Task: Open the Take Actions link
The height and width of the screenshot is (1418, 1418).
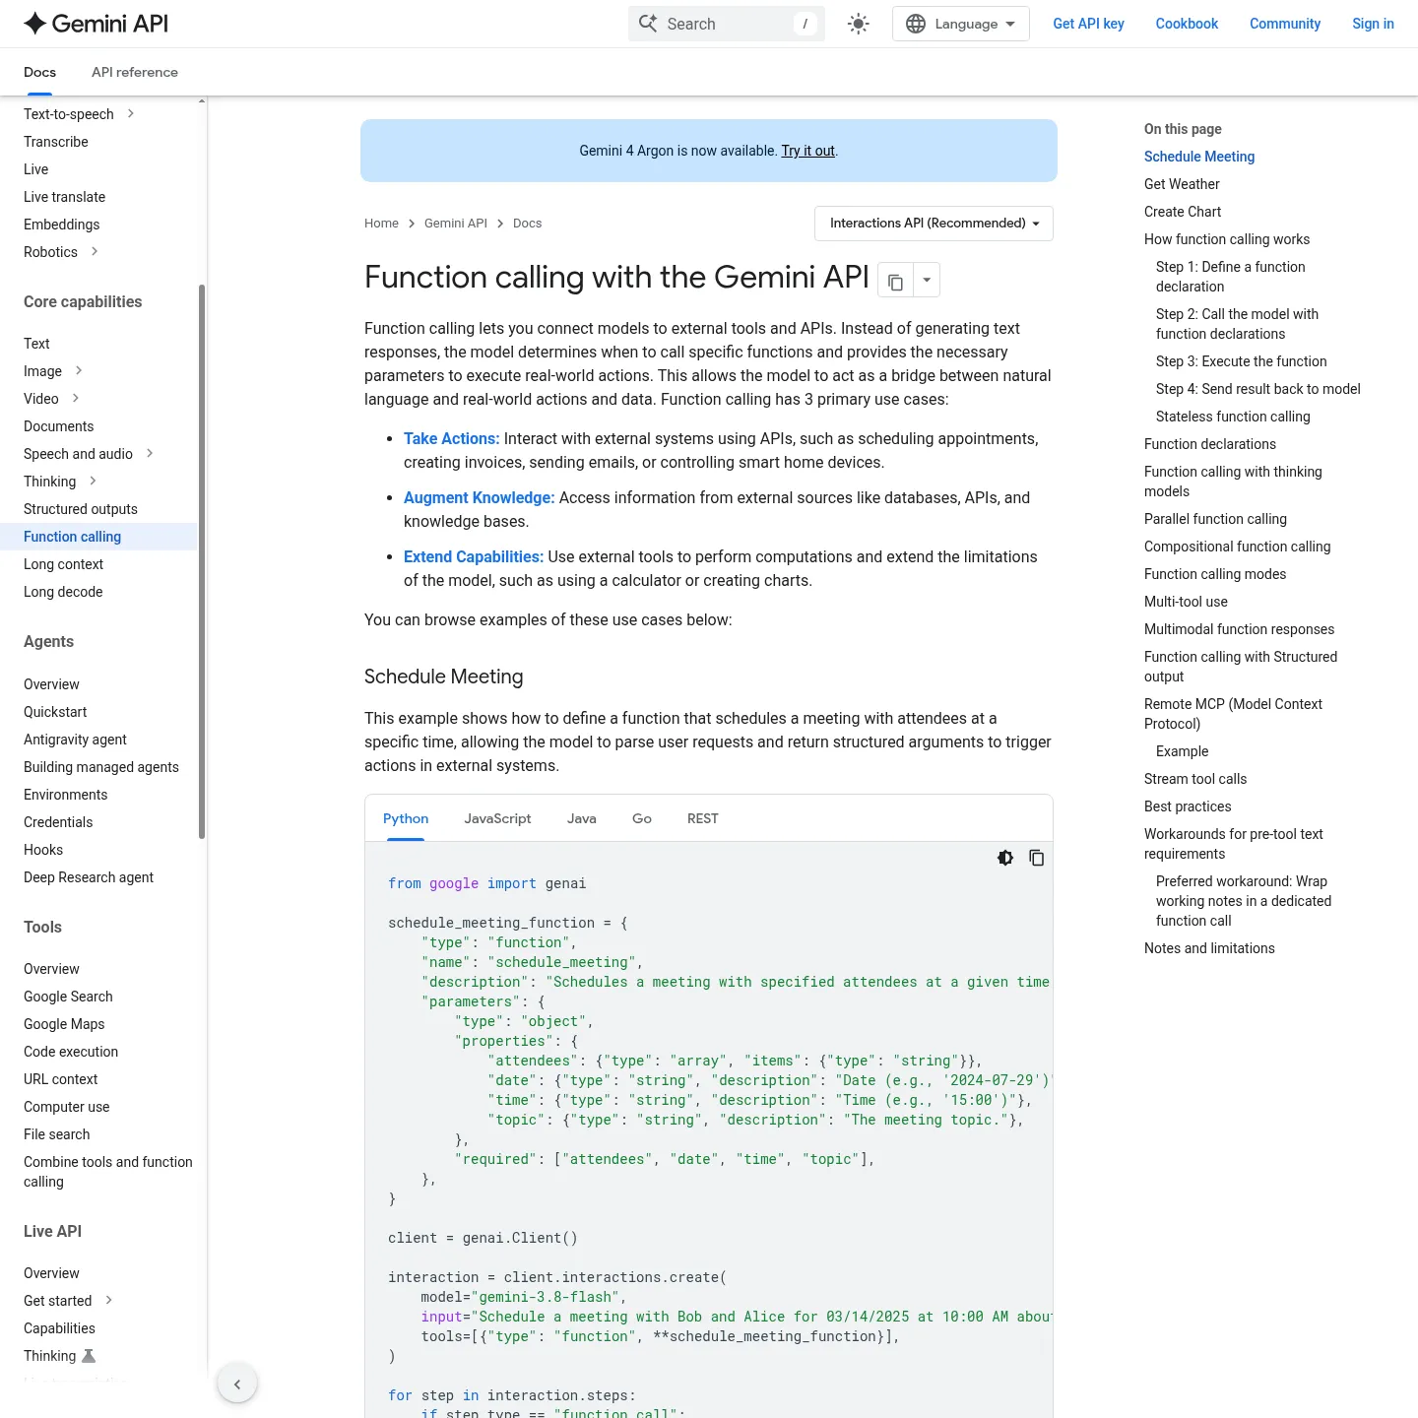Action: [x=452, y=439]
